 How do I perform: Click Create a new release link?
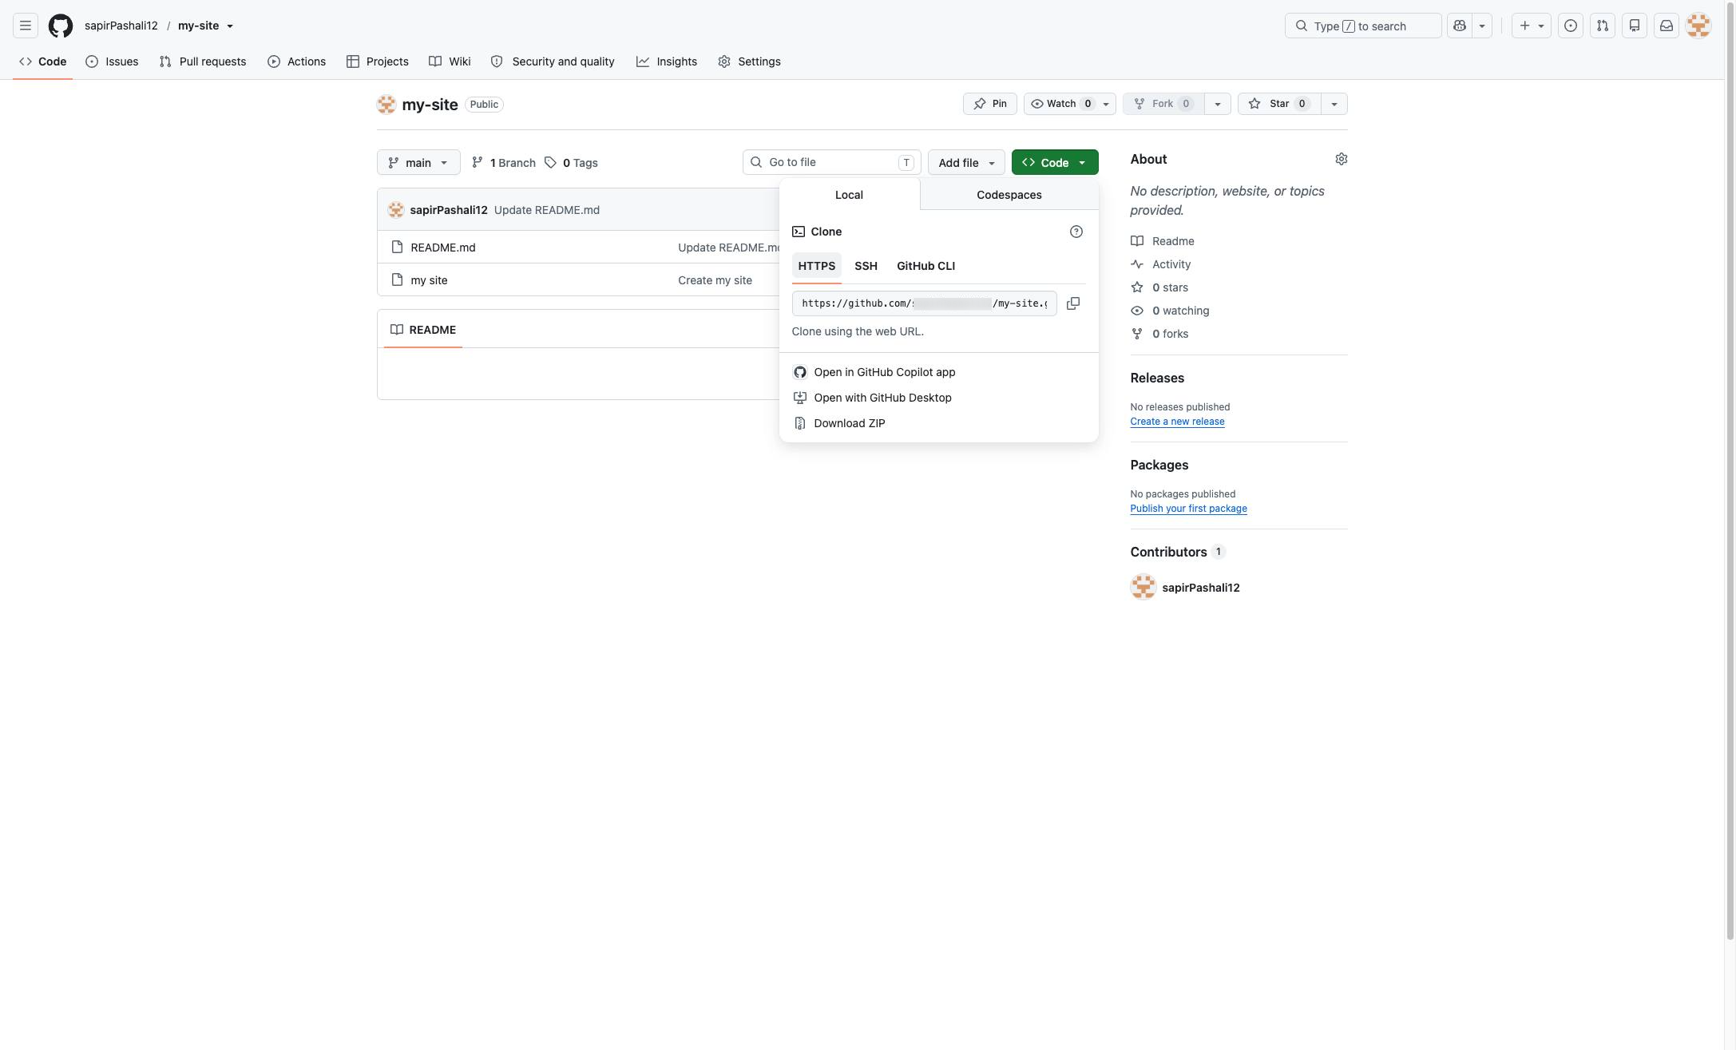[1177, 422]
